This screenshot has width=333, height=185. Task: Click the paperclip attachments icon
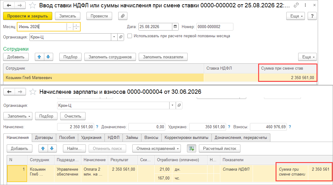click(x=123, y=16)
